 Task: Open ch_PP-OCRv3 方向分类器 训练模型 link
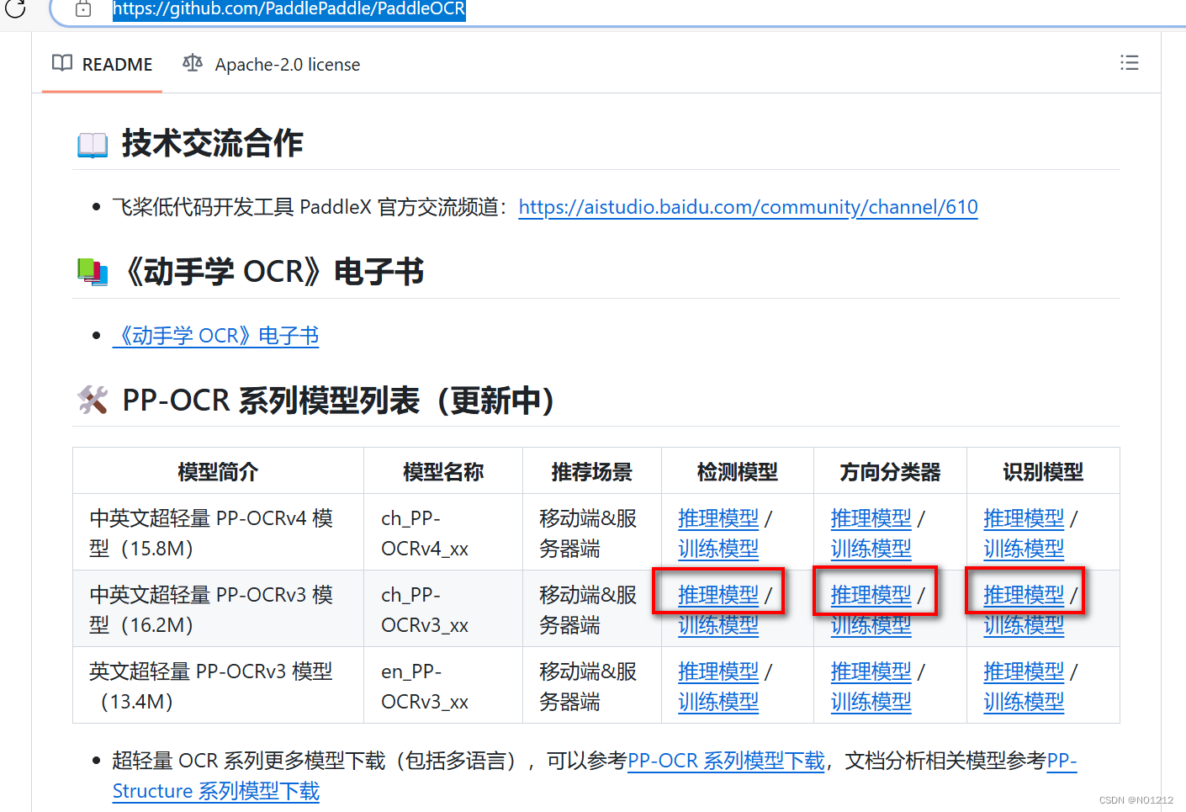click(x=871, y=625)
